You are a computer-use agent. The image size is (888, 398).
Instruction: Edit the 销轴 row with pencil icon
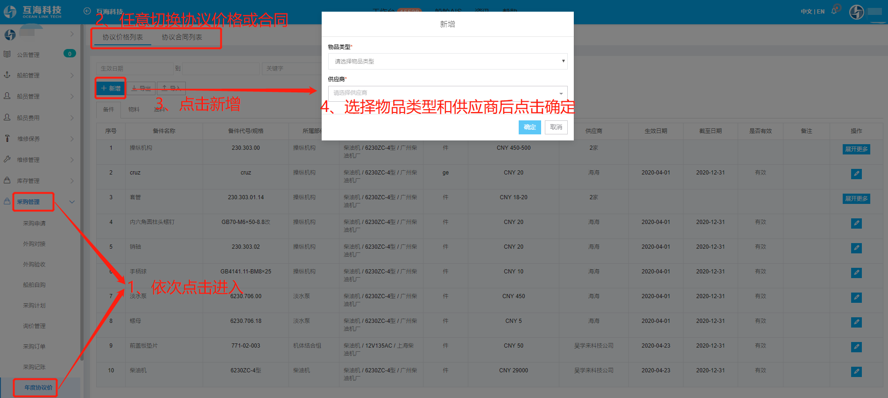(x=856, y=248)
